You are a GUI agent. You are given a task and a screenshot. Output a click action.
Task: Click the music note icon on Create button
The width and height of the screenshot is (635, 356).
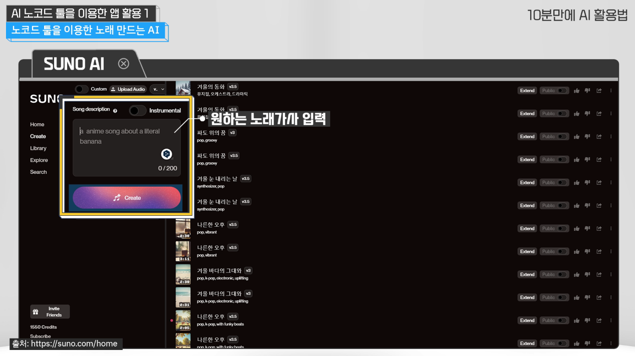[x=117, y=198]
